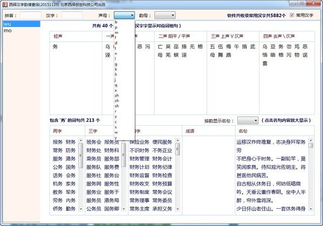Click 承担义务 in the four-character list
This screenshot has height=226, width=323.
coord(163,209)
